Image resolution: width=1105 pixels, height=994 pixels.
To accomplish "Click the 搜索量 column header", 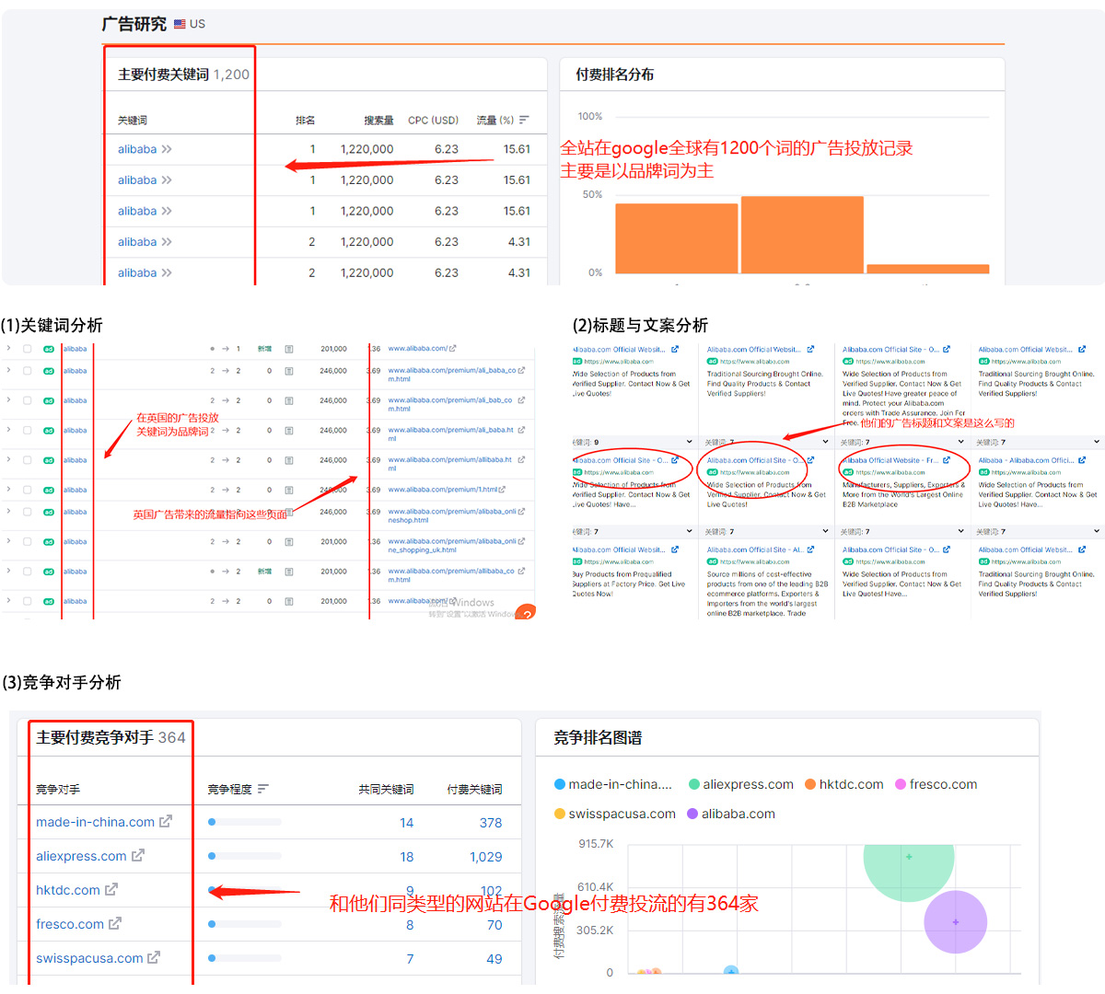I will click(378, 121).
